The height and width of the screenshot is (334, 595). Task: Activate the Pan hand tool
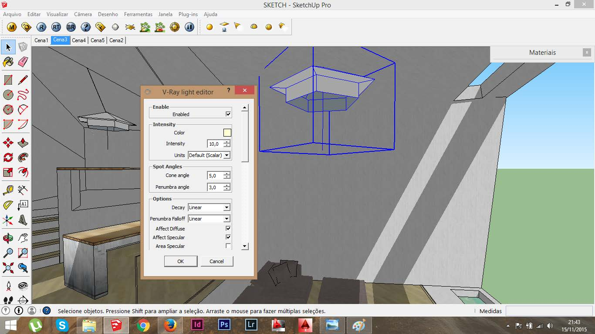click(x=23, y=238)
